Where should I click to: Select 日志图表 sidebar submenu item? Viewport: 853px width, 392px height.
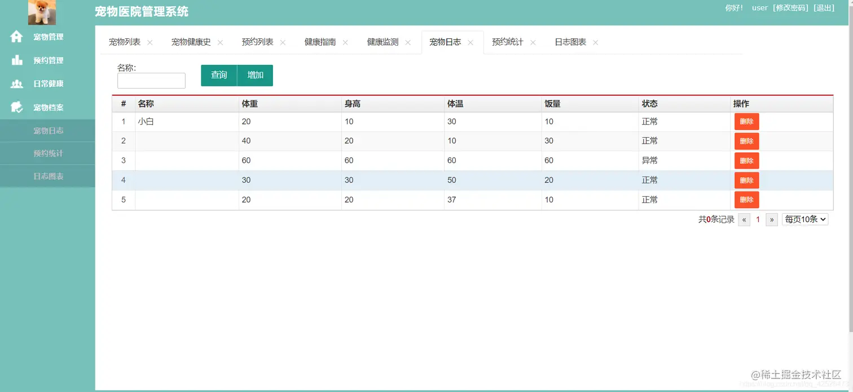pyautogui.click(x=47, y=176)
